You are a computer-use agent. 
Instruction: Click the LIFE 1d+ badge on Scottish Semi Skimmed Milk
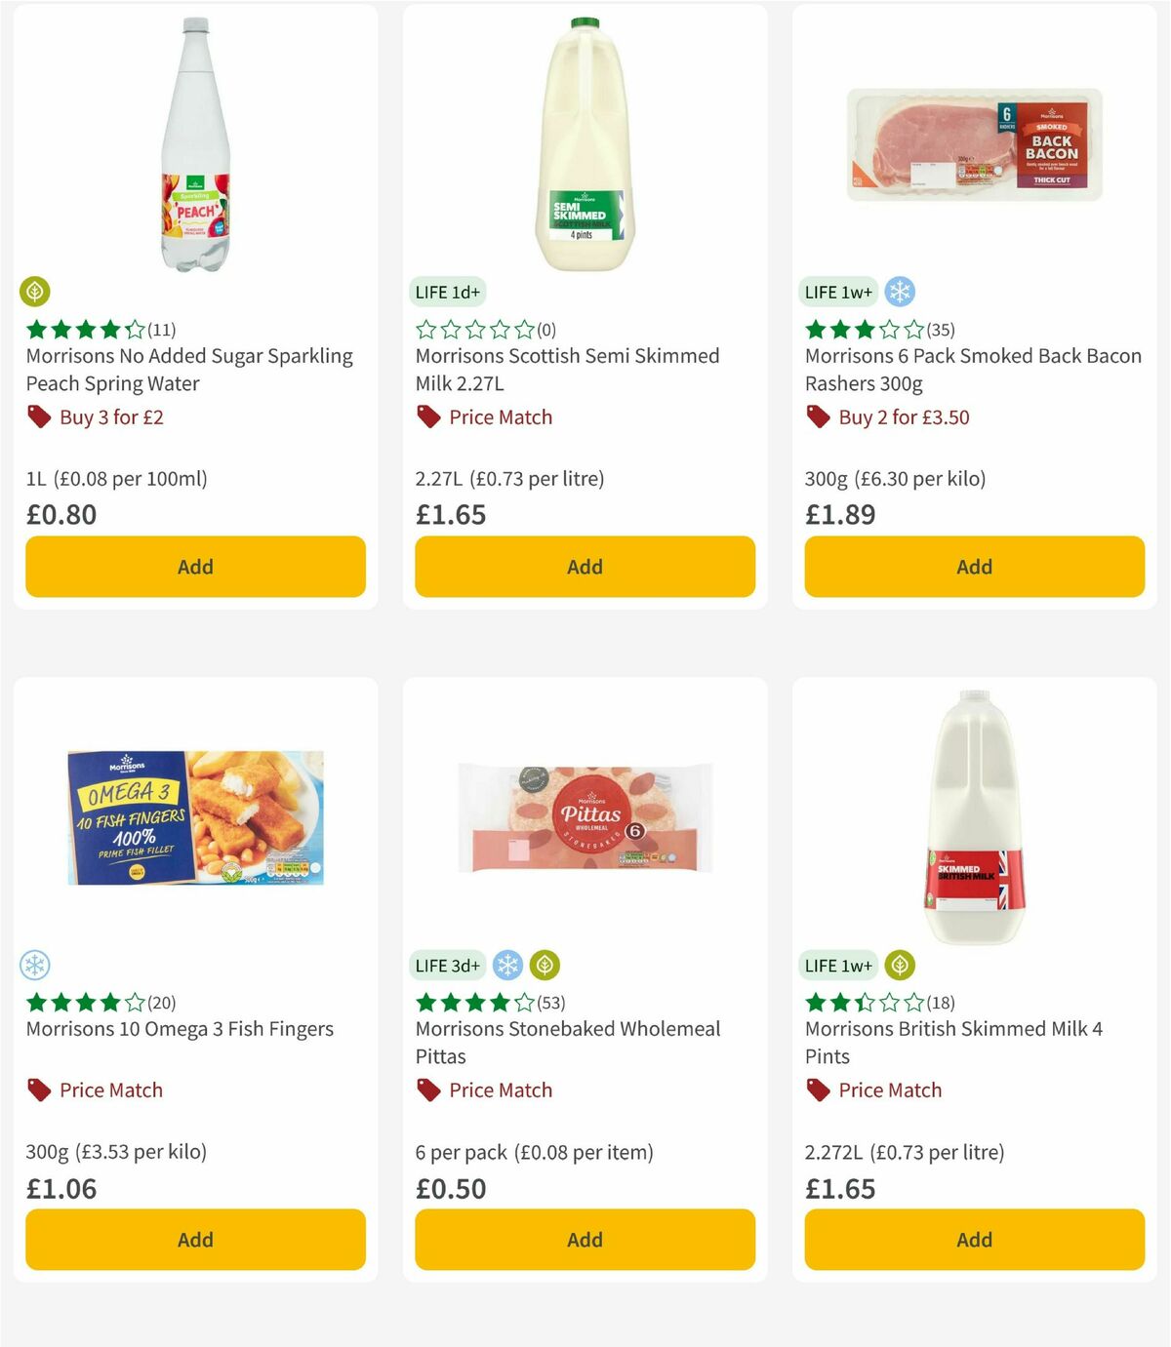447,292
